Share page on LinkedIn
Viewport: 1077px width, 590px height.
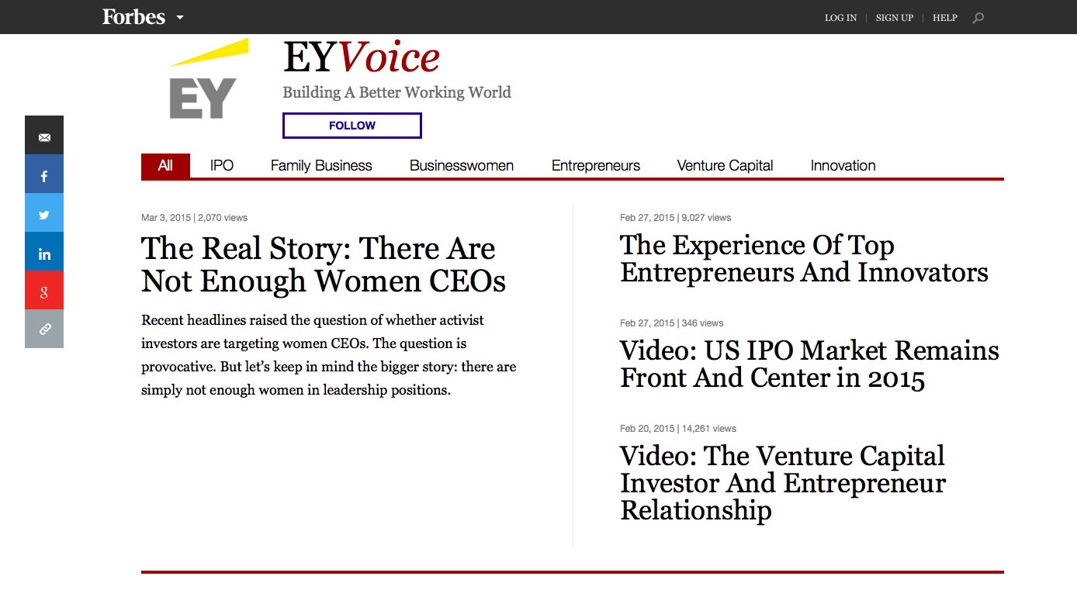pyautogui.click(x=44, y=252)
